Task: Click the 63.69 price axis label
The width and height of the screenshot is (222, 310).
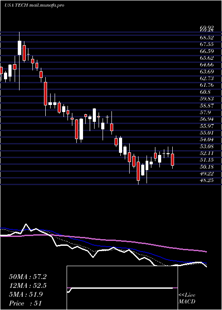Action: click(x=206, y=71)
